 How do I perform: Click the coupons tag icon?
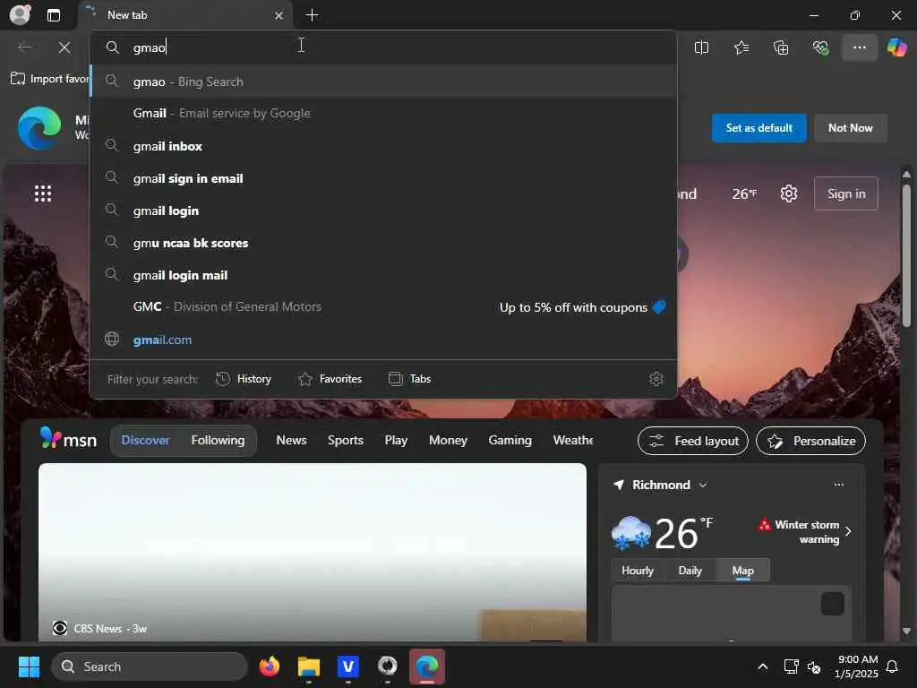[659, 307]
